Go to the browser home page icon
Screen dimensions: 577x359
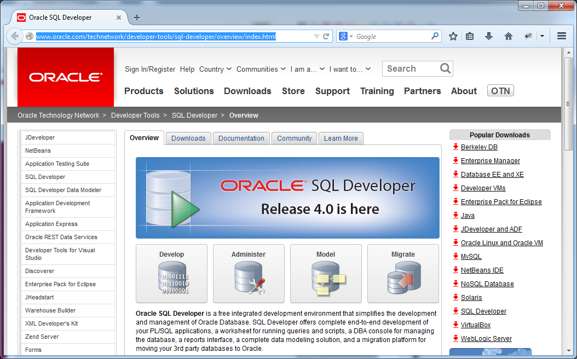508,36
